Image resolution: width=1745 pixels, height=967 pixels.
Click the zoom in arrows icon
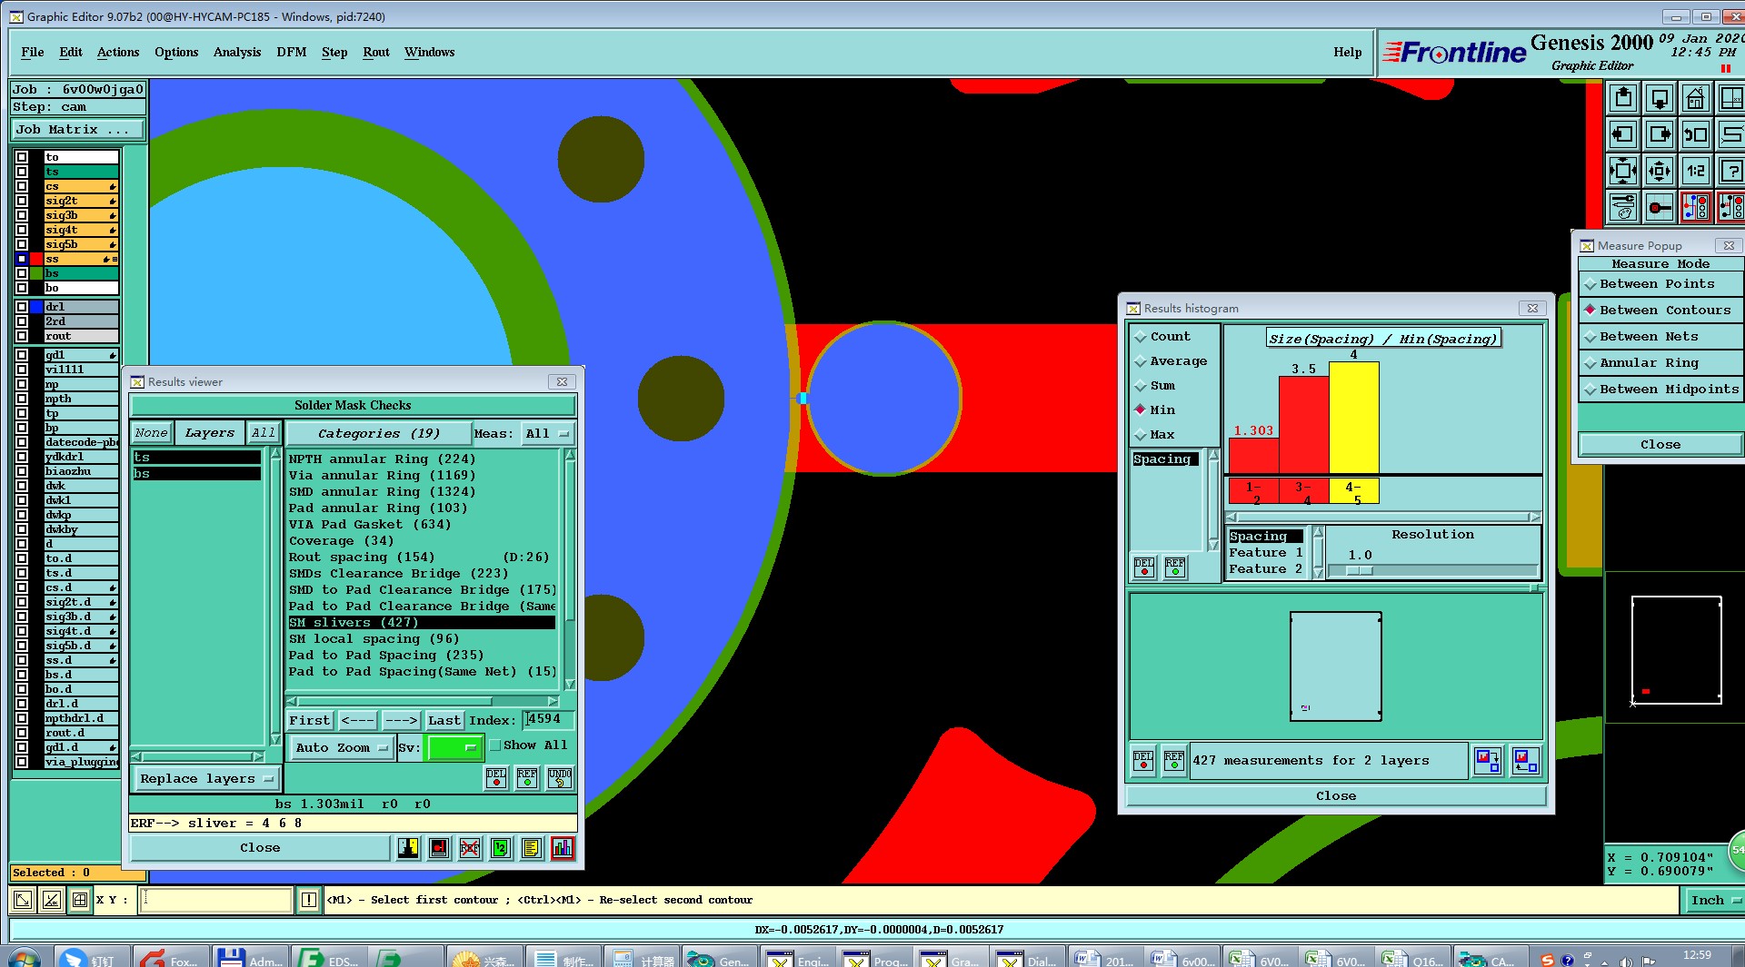pos(1623,171)
